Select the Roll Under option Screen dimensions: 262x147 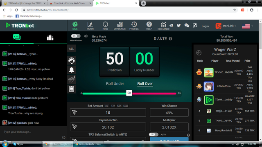point(115,84)
